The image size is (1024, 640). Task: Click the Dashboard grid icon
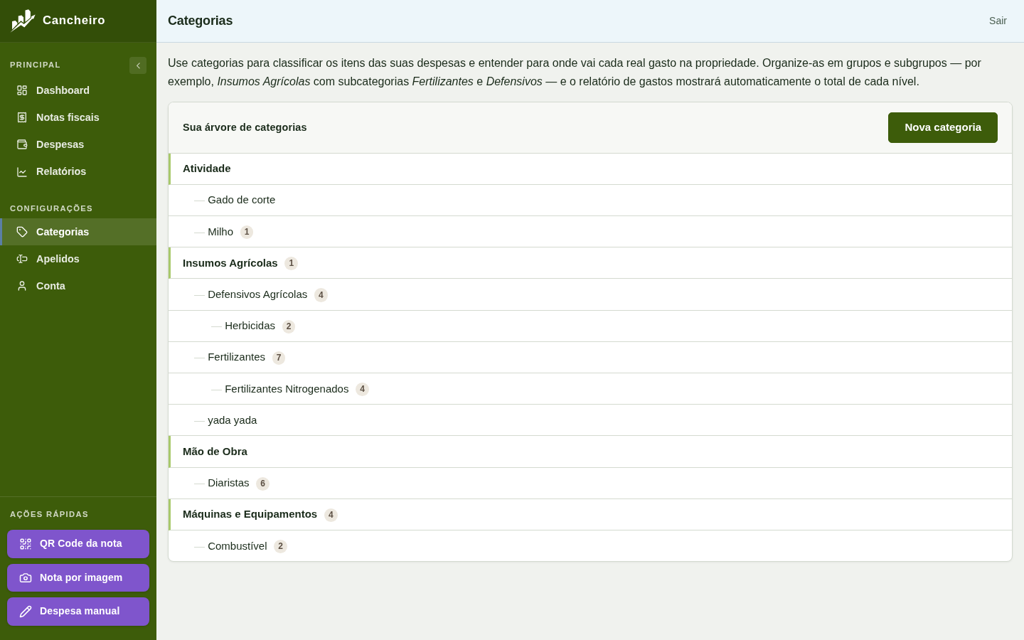click(22, 90)
